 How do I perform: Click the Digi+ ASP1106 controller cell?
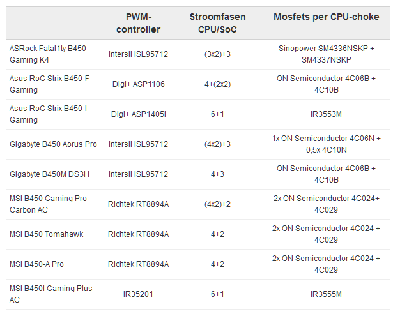[x=138, y=84]
